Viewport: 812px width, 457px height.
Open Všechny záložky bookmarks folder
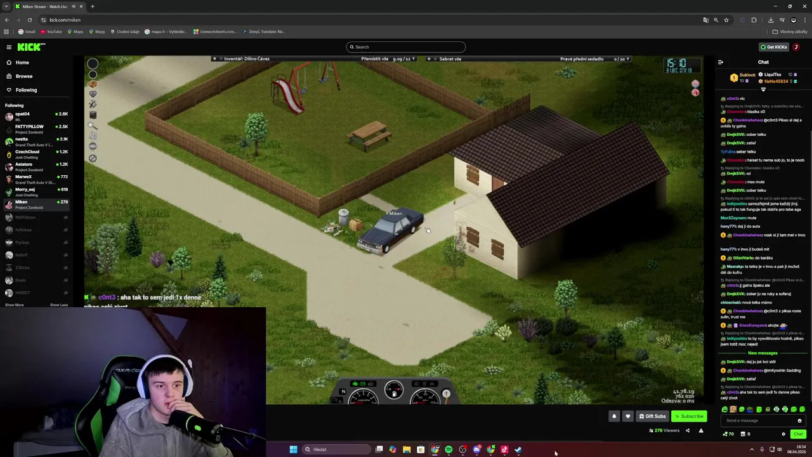tap(790, 32)
